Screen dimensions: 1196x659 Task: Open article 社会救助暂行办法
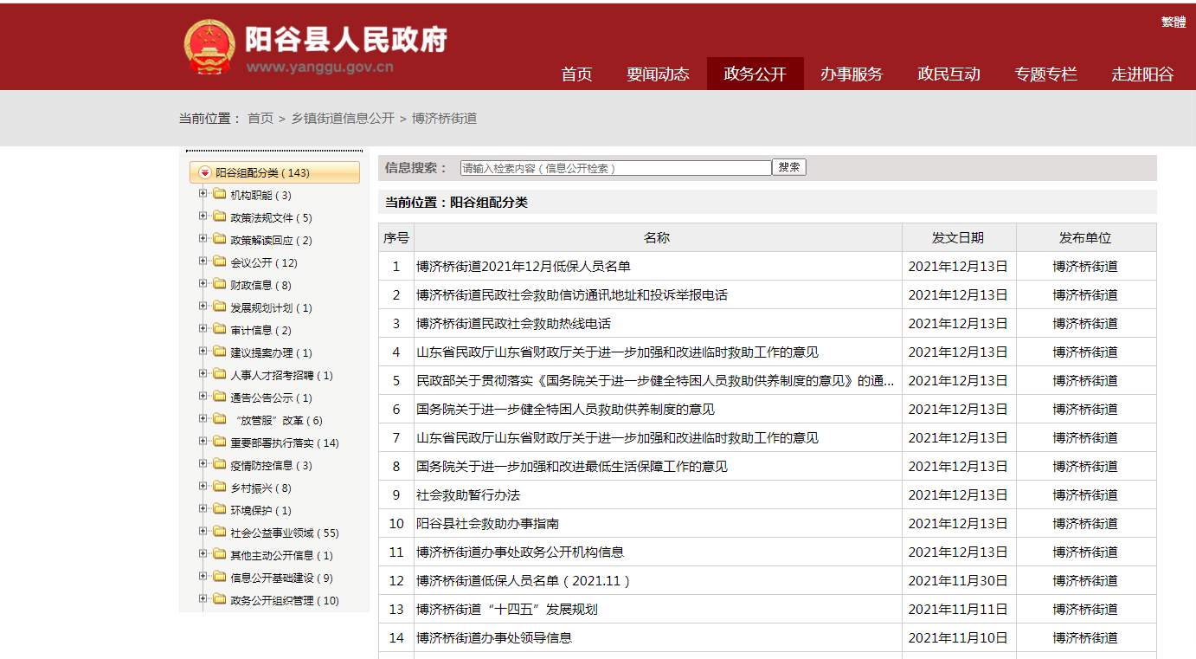coord(468,495)
